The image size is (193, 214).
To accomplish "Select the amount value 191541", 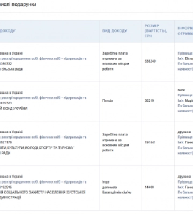I will pyautogui.click(x=150, y=142).
